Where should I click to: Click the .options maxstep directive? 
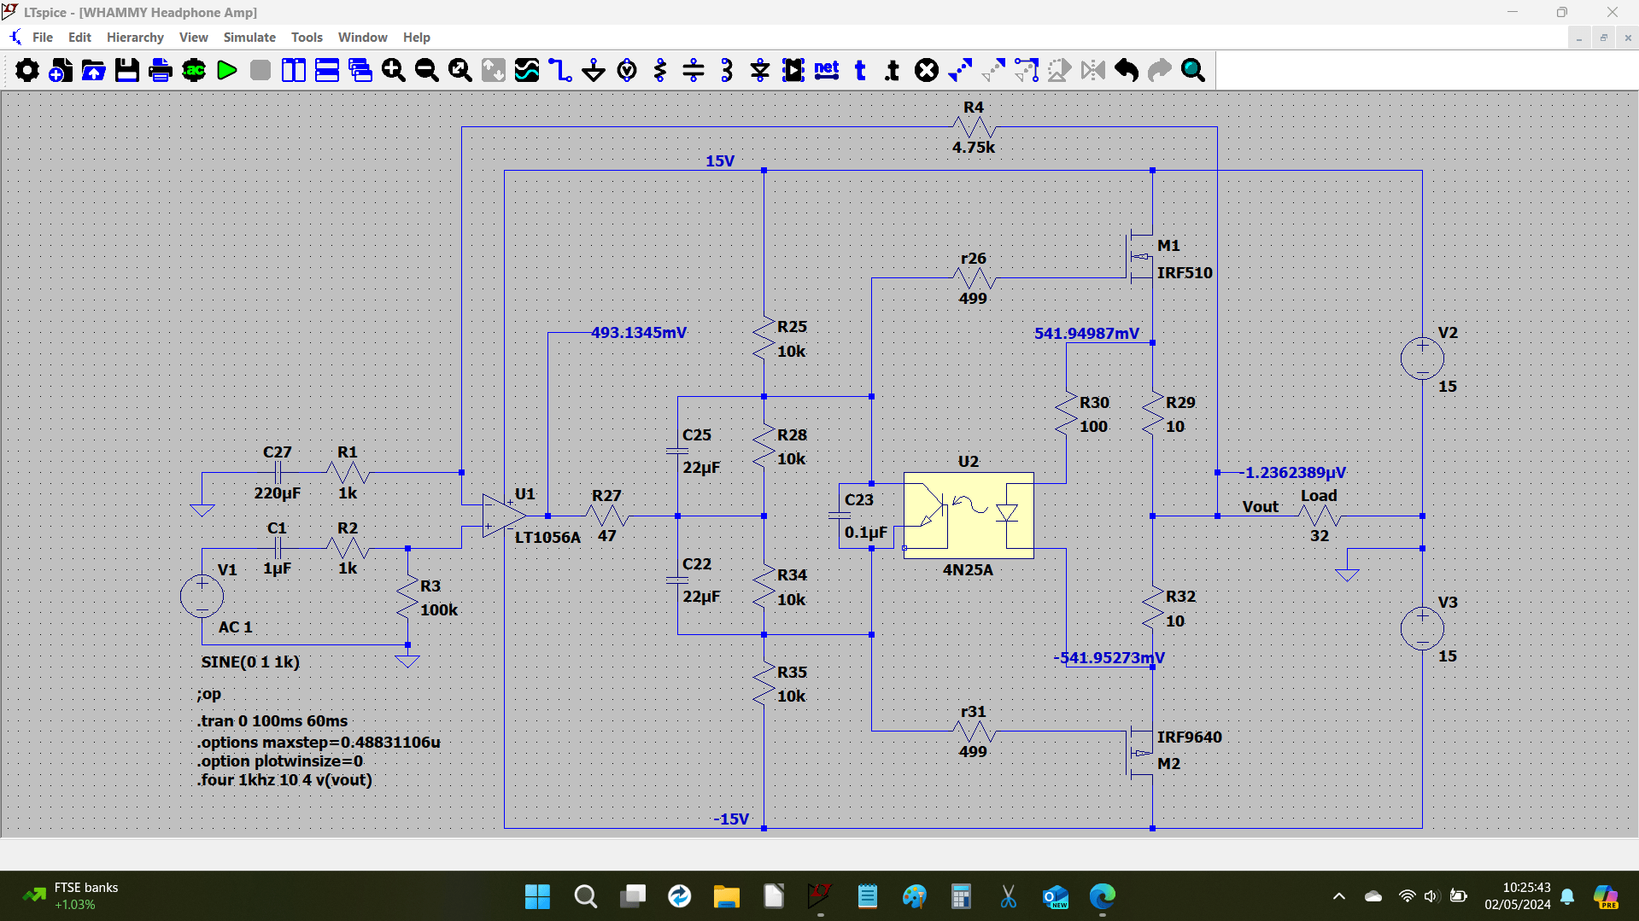click(319, 743)
